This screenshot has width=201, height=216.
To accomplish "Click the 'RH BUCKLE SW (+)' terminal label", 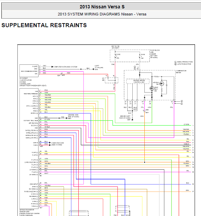I will 31,192.
